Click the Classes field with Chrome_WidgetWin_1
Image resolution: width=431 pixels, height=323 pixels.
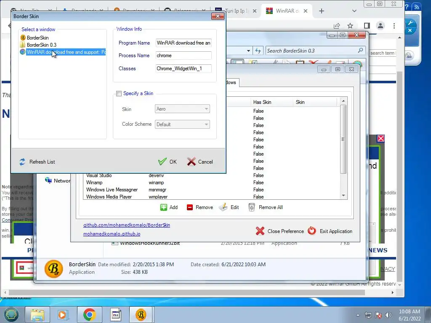click(x=184, y=69)
